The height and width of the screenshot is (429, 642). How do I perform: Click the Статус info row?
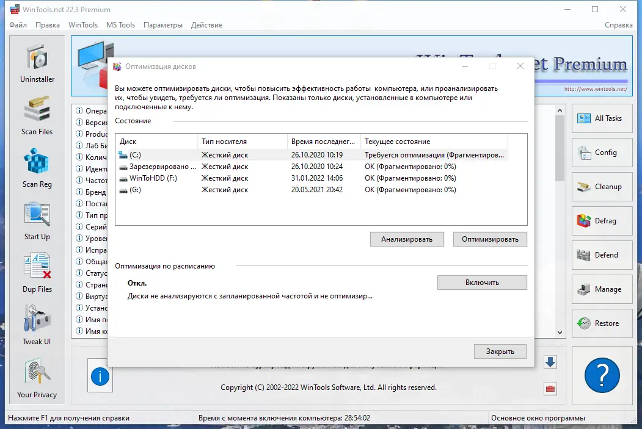coord(92,273)
